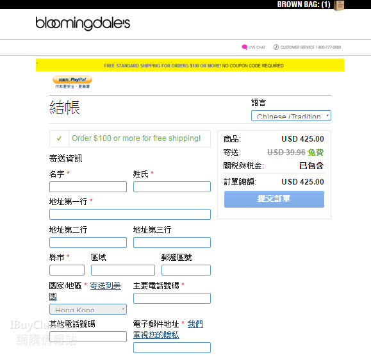Click the pink Live Chat bubble icon
371x355 pixels.
click(x=244, y=47)
